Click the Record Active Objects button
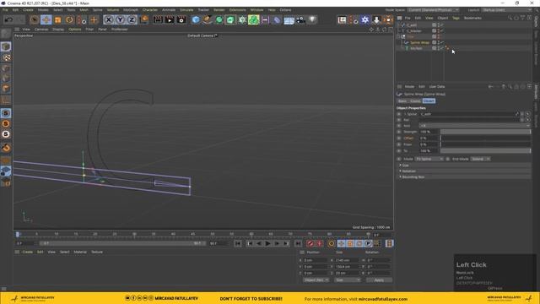The height and width of the screenshot is (304, 540). point(310,244)
